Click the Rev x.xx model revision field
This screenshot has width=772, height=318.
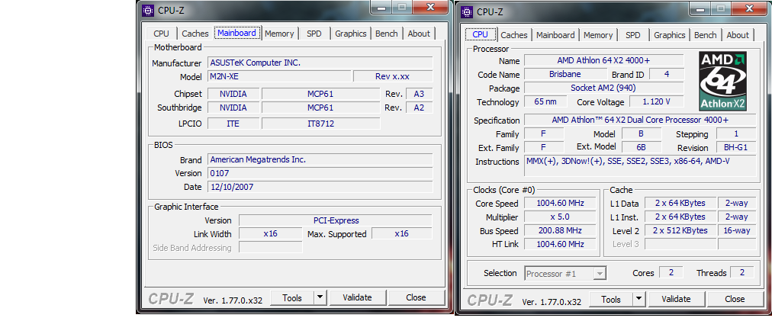(393, 76)
